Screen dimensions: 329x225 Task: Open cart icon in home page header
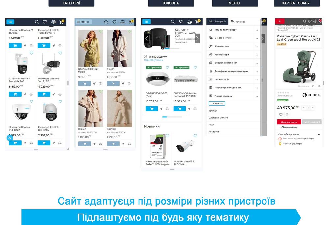(198, 21)
